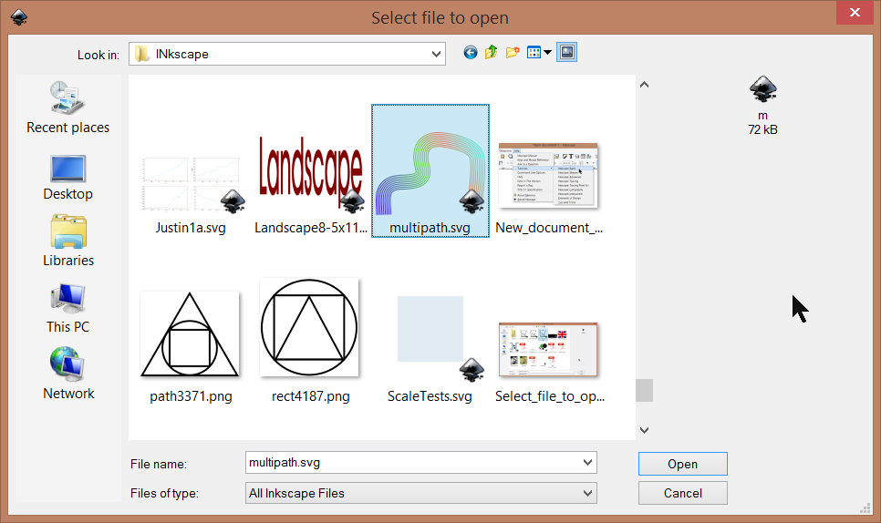881x523 pixels.
Task: Open Recent places in sidebar
Action: point(67,108)
